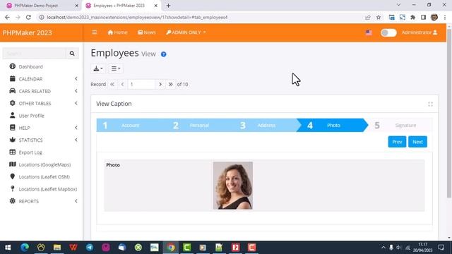The width and height of the screenshot is (452, 254).
Task: Click the Reports cog icon
Action: coord(13,201)
